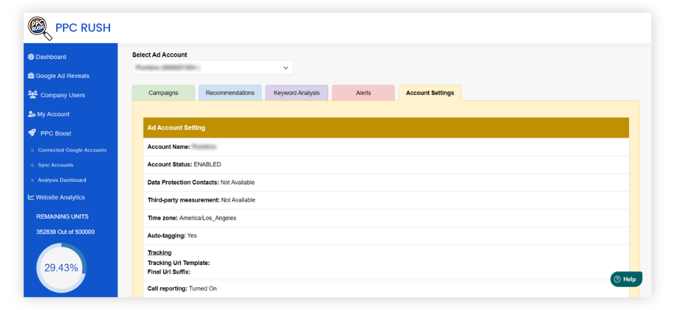
Task: Open Connected Google Accounts
Action: pos(72,150)
